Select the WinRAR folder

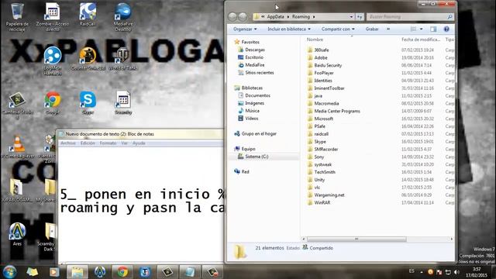click(322, 202)
